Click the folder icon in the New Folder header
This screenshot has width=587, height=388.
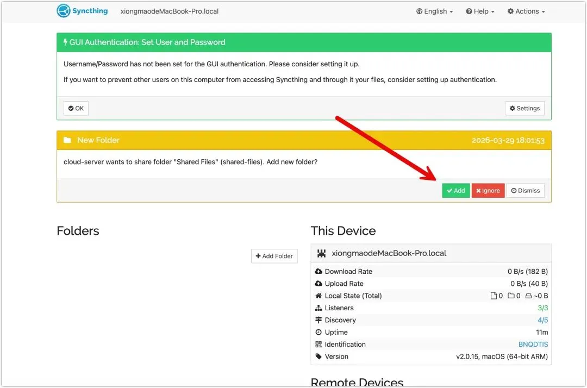[x=67, y=140]
